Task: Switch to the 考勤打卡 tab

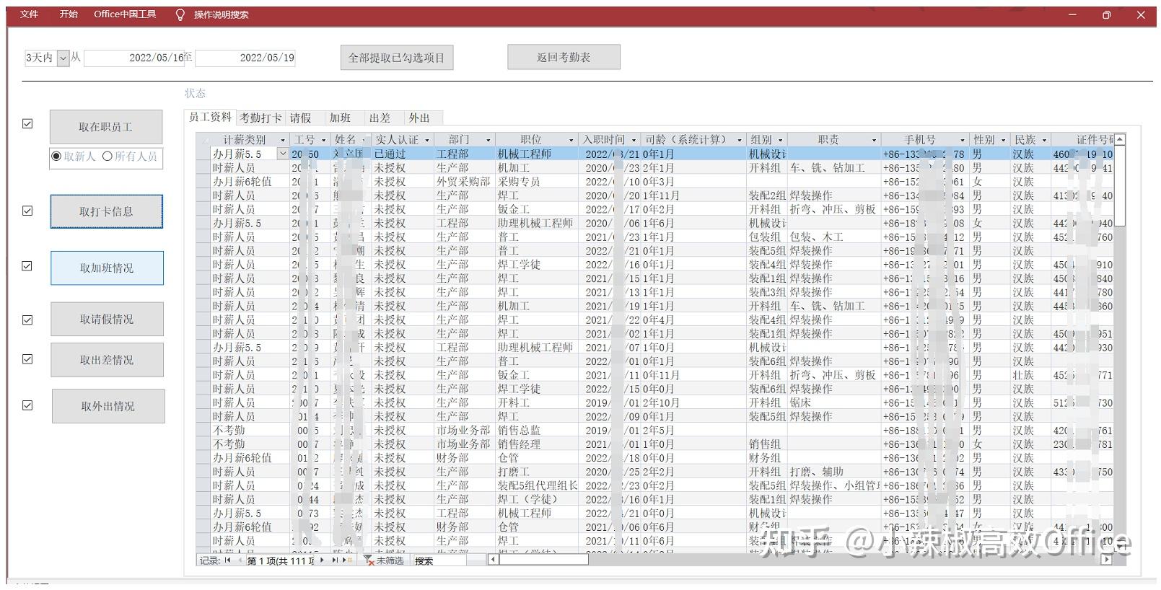Action: [x=260, y=118]
